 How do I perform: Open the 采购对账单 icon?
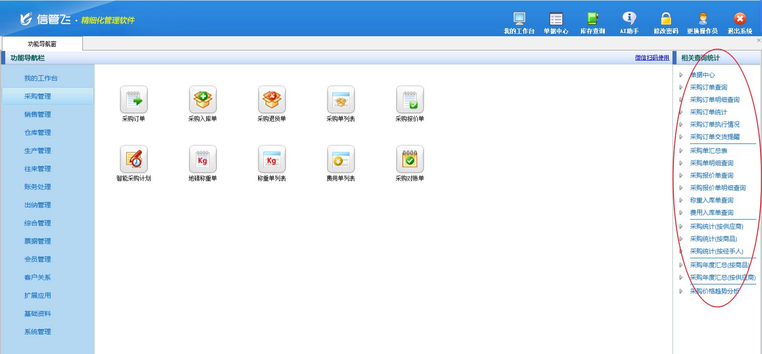(x=410, y=159)
